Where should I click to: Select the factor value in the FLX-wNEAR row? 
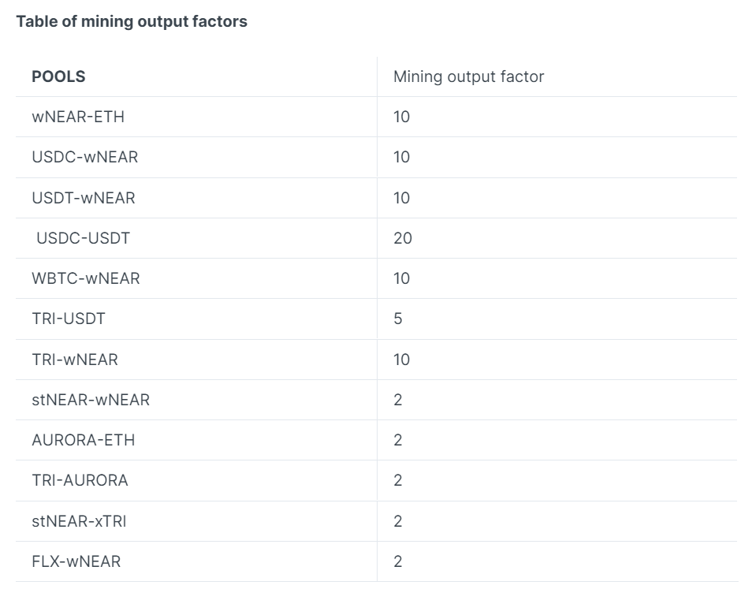[x=398, y=562]
